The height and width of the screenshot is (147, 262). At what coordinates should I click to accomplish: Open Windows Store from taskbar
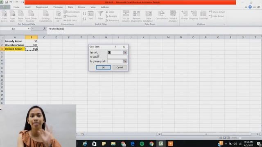pos(94,144)
